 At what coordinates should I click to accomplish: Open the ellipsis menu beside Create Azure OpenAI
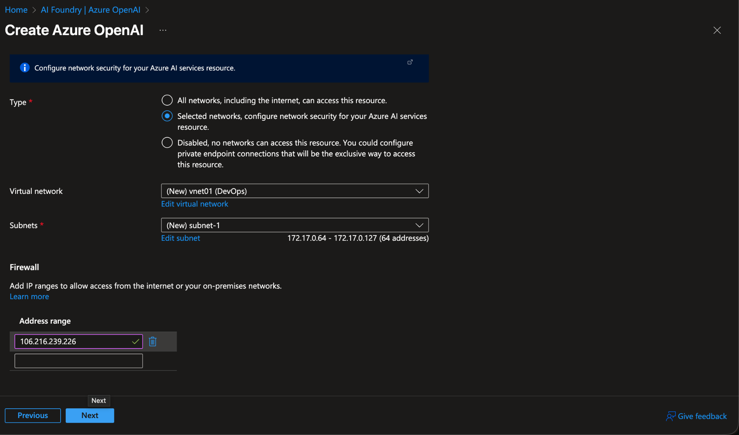coord(163,30)
